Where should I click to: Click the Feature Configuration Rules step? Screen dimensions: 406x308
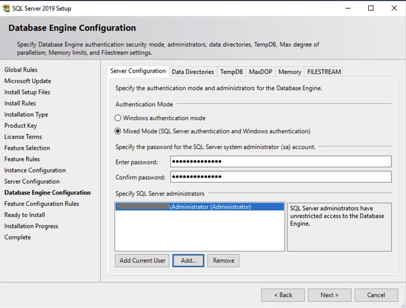pos(41,204)
